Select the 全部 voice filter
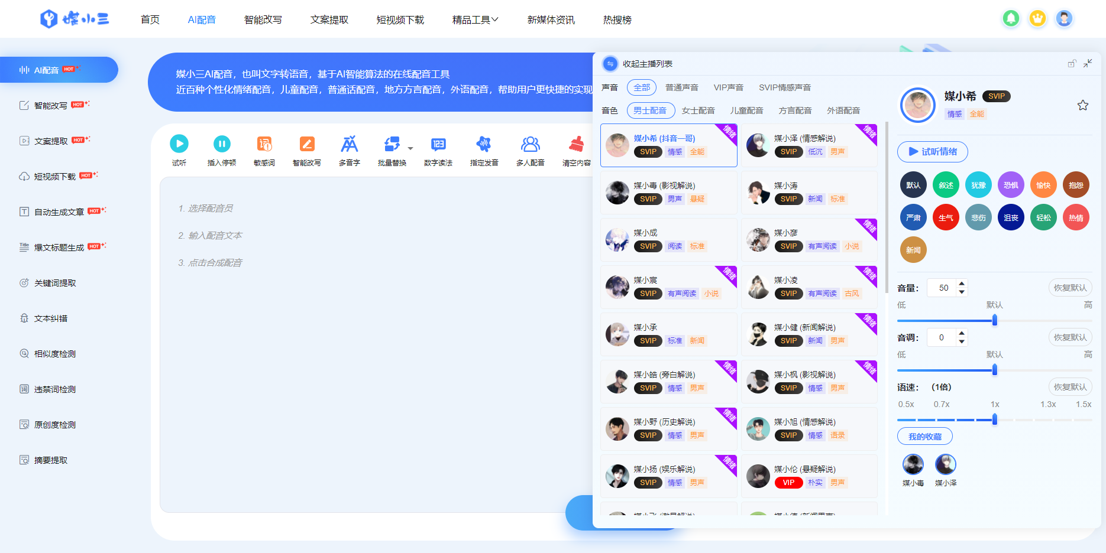Image resolution: width=1106 pixels, height=553 pixels. click(x=641, y=87)
